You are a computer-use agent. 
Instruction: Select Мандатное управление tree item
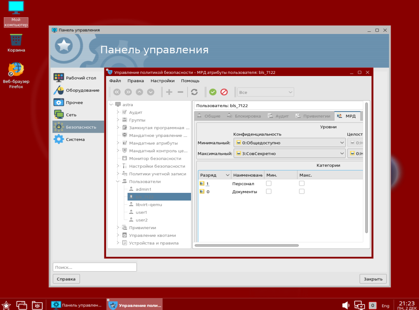(x=158, y=135)
